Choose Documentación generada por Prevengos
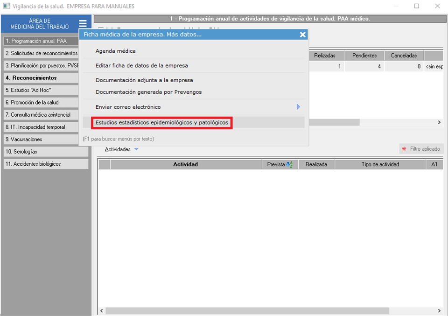The height and width of the screenshot is (316, 448). [148, 92]
